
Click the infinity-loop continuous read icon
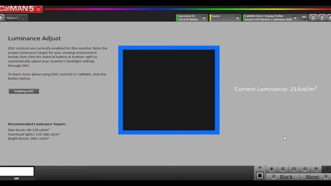point(305,169)
